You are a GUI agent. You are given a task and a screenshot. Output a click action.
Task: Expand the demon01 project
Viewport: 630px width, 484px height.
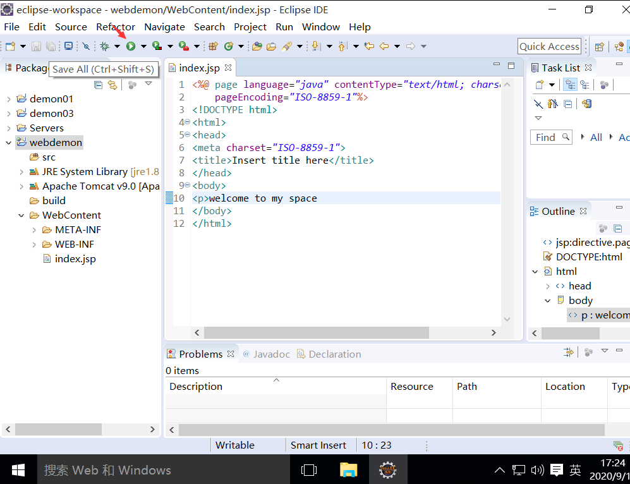(9, 99)
